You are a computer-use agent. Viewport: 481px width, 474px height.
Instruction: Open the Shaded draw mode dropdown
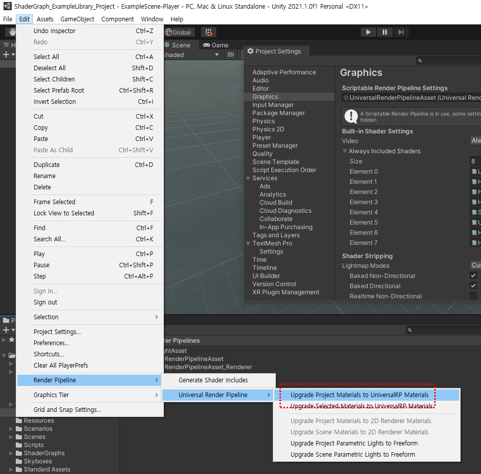[x=191, y=54]
